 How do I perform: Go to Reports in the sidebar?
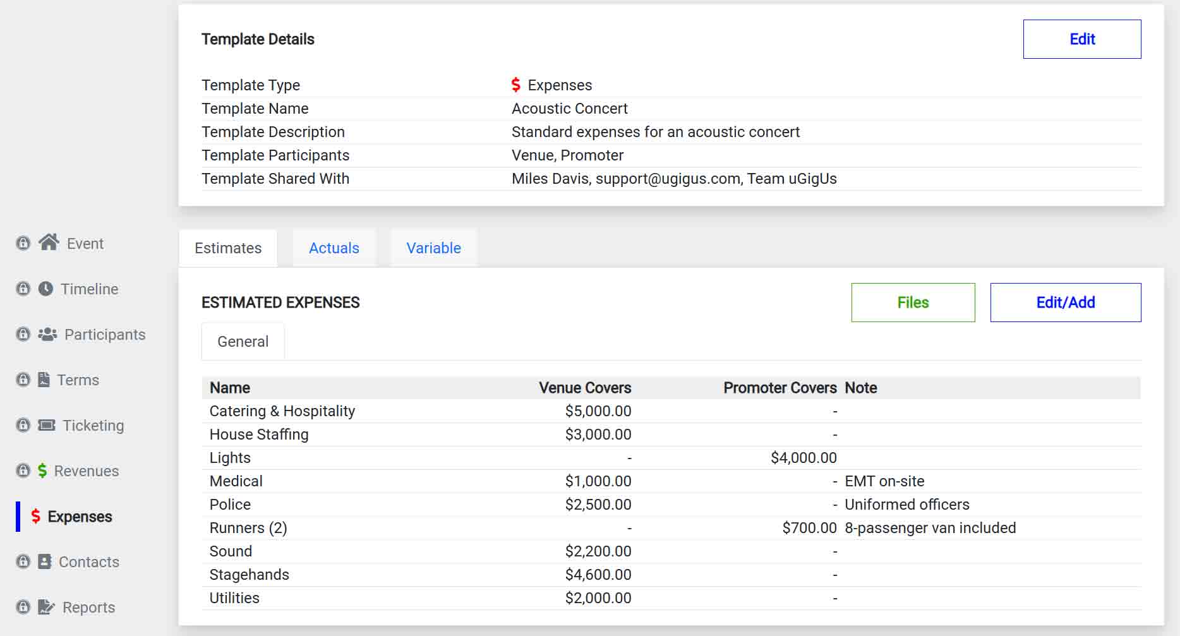88,607
